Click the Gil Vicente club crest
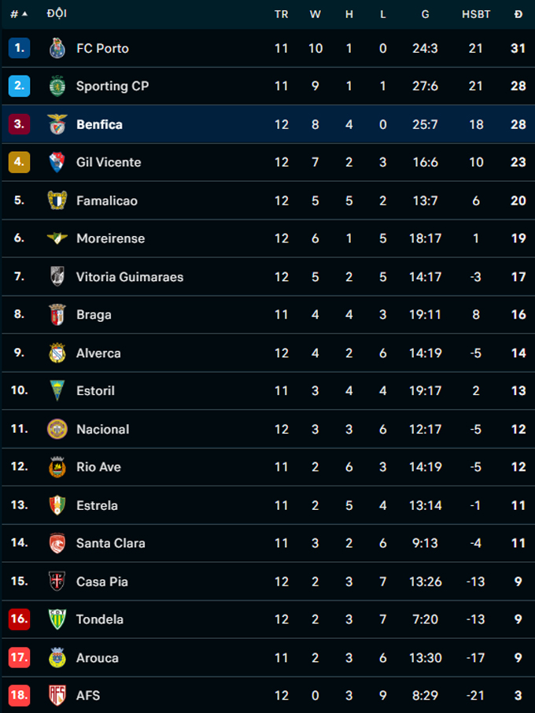The image size is (535, 713). click(x=57, y=162)
